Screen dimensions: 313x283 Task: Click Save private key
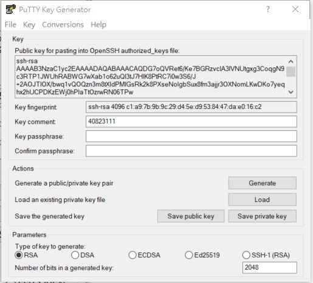(x=263, y=216)
